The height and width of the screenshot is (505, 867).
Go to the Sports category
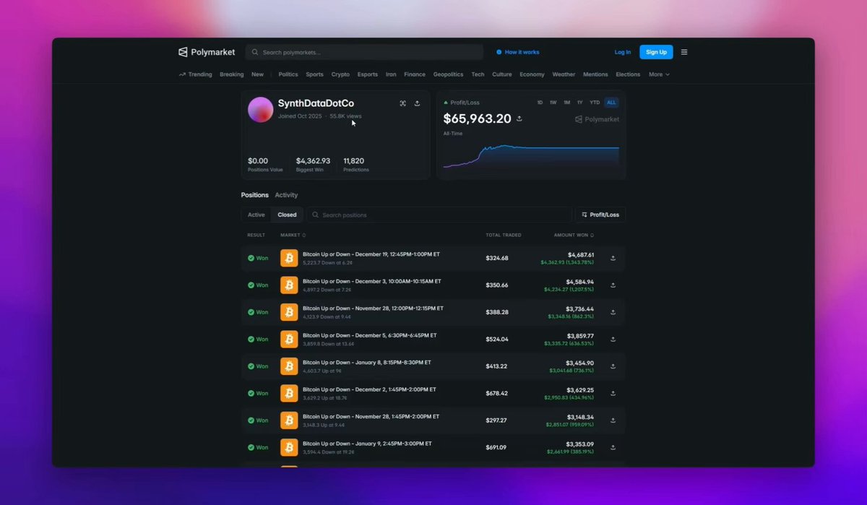pos(314,74)
